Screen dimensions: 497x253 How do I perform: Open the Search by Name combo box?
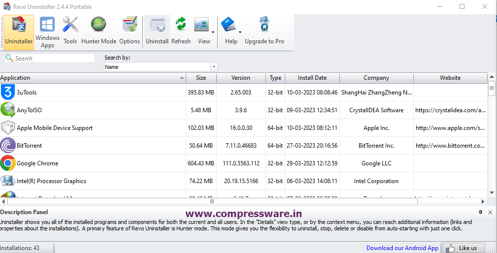pyautogui.click(x=161, y=67)
